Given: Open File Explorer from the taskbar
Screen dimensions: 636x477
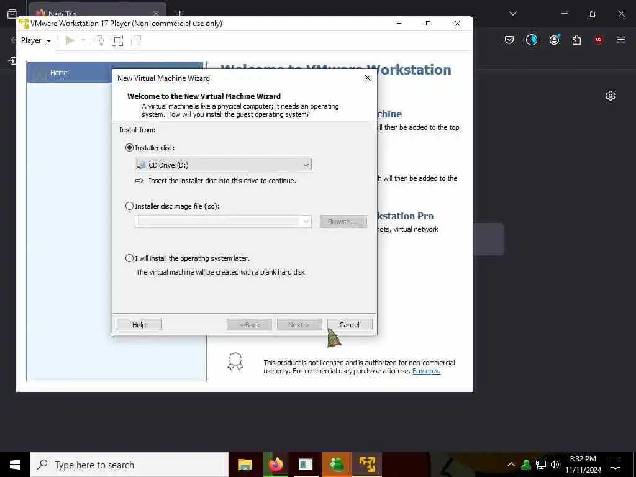Looking at the screenshot, I should (245, 465).
